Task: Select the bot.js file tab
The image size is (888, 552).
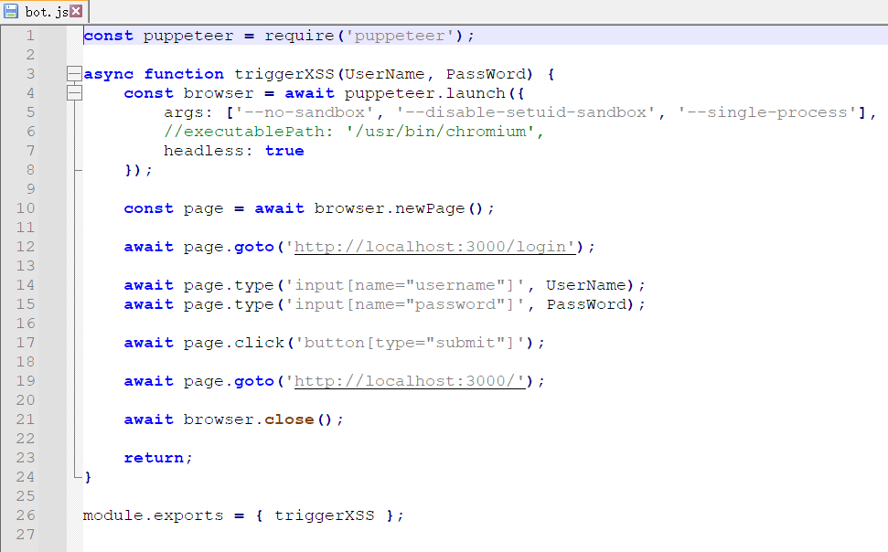Action: point(46,11)
